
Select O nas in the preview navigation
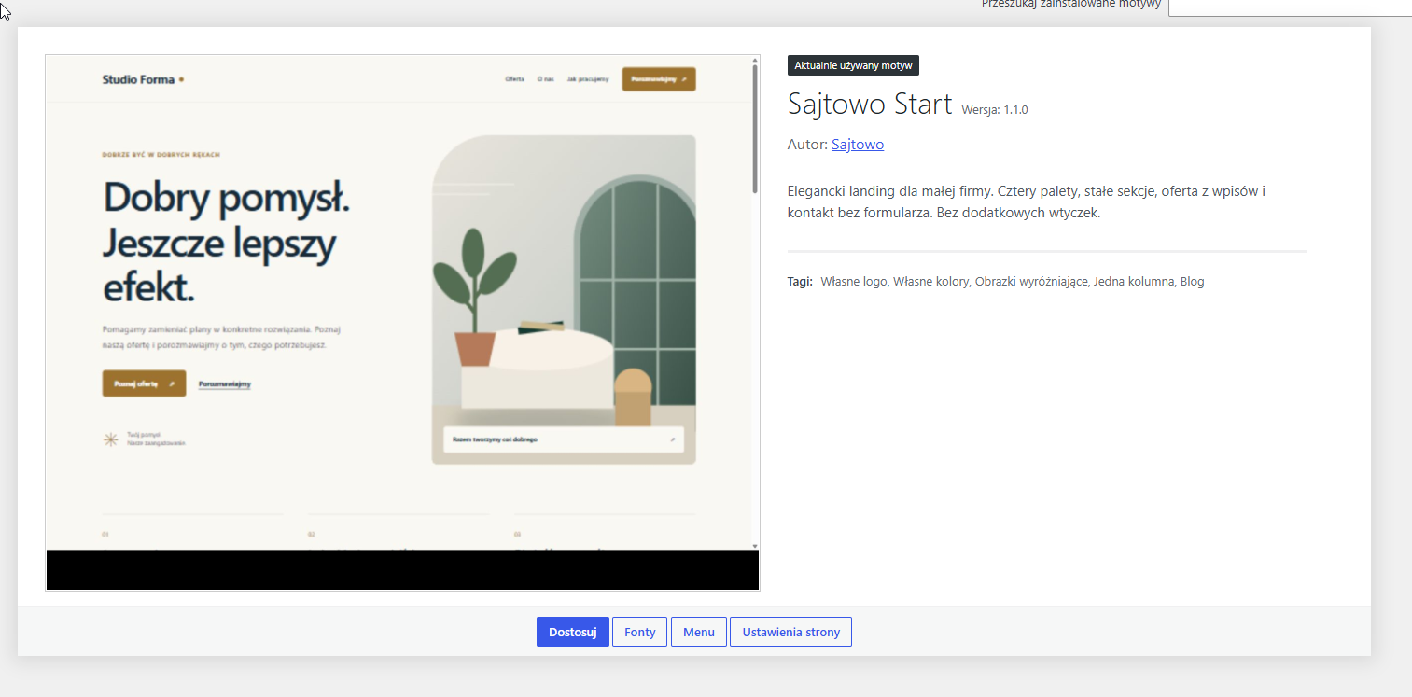546,79
